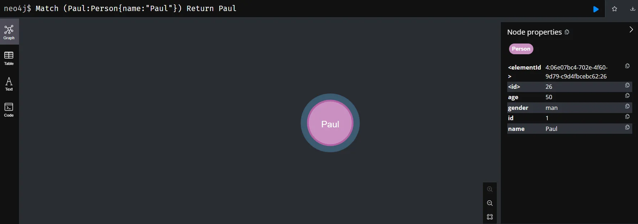Fit graph to screen icon
Screen dimensions: 638x224
coord(490,217)
